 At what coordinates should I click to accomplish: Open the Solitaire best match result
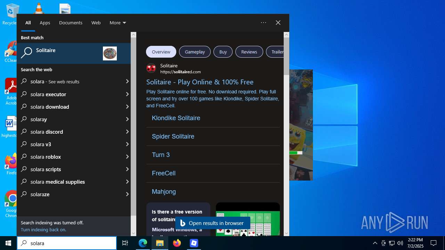tap(74, 53)
